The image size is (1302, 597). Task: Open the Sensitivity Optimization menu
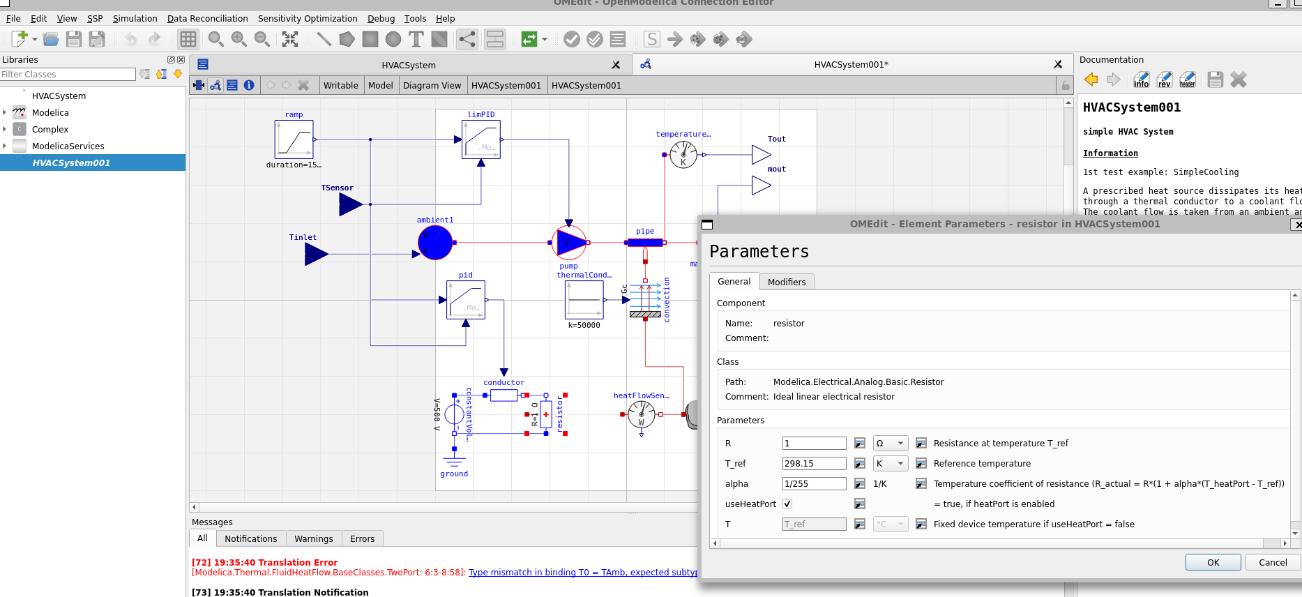point(308,19)
